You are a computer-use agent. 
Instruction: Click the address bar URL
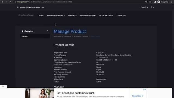(44, 2)
